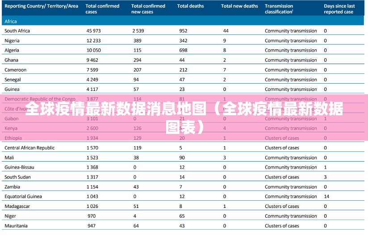Click the Total confirmed new cases header

tap(148, 9)
